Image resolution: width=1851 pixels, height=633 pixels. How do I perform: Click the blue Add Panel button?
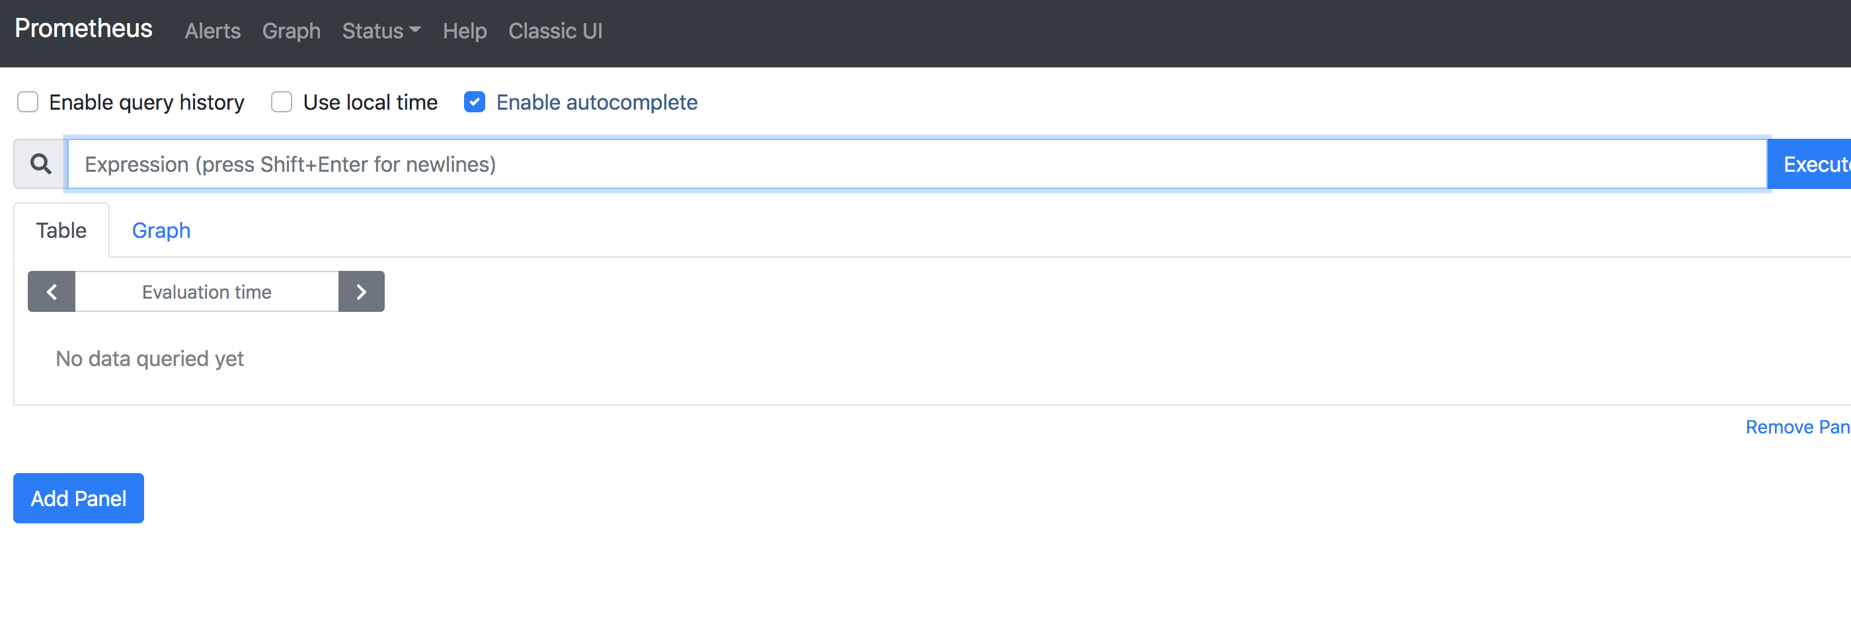(78, 498)
